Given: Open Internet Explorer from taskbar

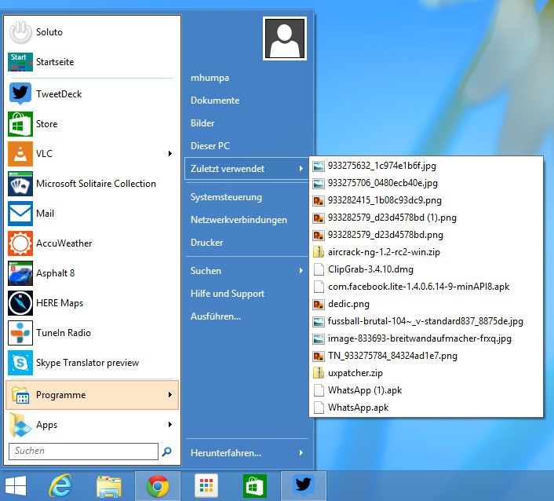Looking at the screenshot, I should tap(60, 486).
